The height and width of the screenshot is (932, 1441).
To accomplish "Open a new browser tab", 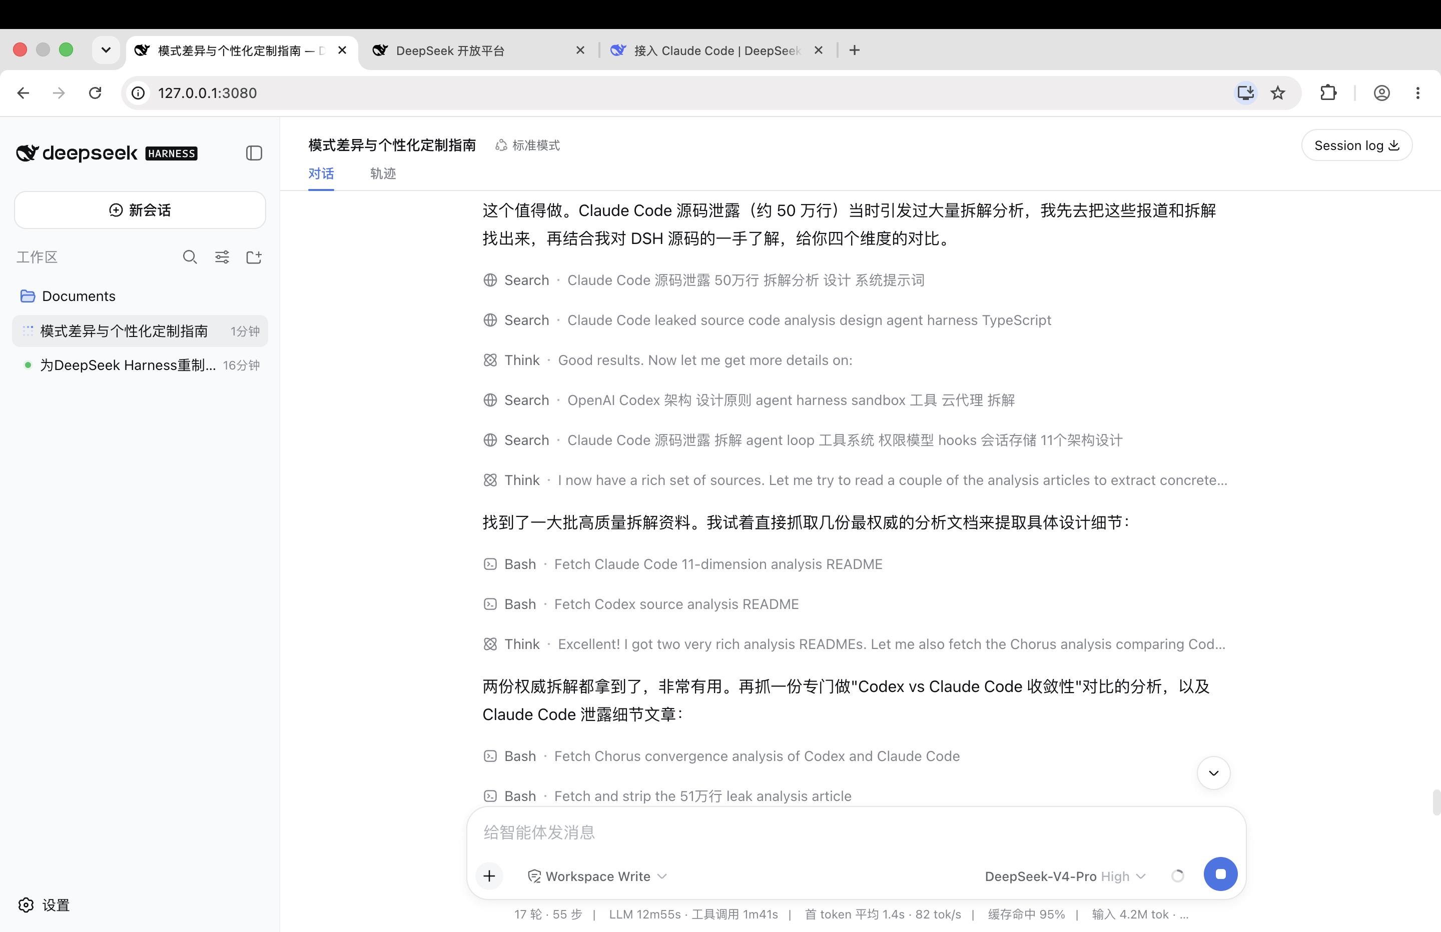I will [x=854, y=50].
